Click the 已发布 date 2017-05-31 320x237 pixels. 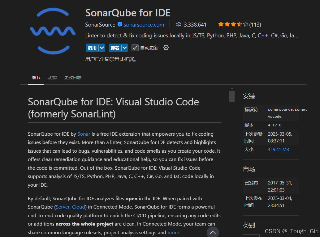280,186
